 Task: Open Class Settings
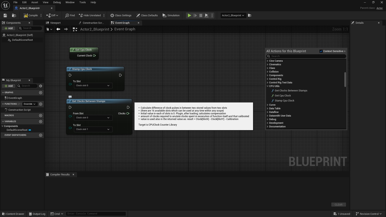click(x=121, y=15)
